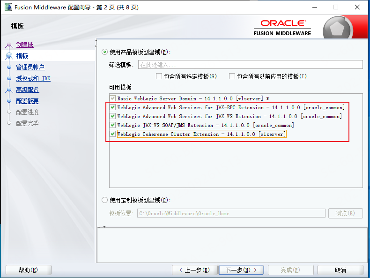Select the Coherence Cluster Extension row text
Viewport: 370px width, 278px height.
[201, 134]
